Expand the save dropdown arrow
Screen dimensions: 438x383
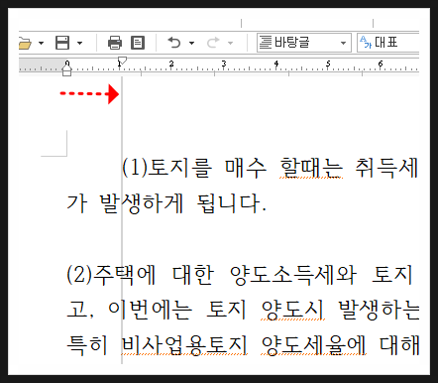pos(79,43)
